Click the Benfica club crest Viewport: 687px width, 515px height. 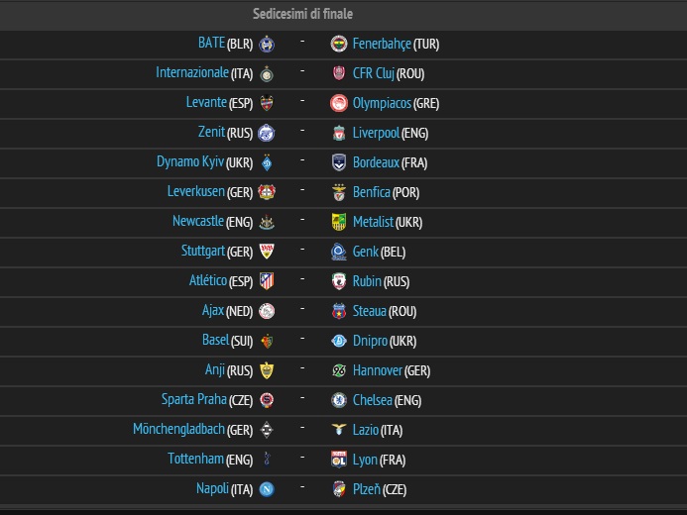point(339,192)
